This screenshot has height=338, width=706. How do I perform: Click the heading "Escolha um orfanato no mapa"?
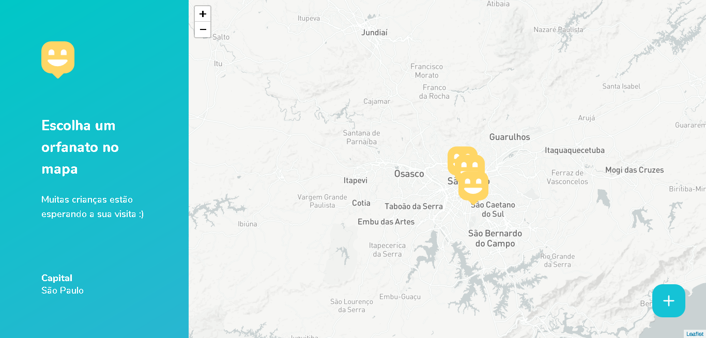tap(80, 147)
